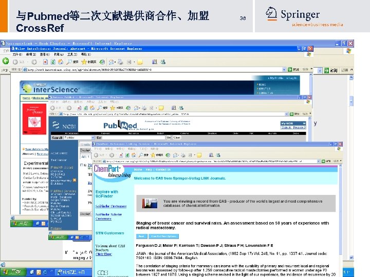Viewport: 370px width, 277px height.
Task: Click the Home breadcrumb link in Wiley page
Action: coord(26,98)
